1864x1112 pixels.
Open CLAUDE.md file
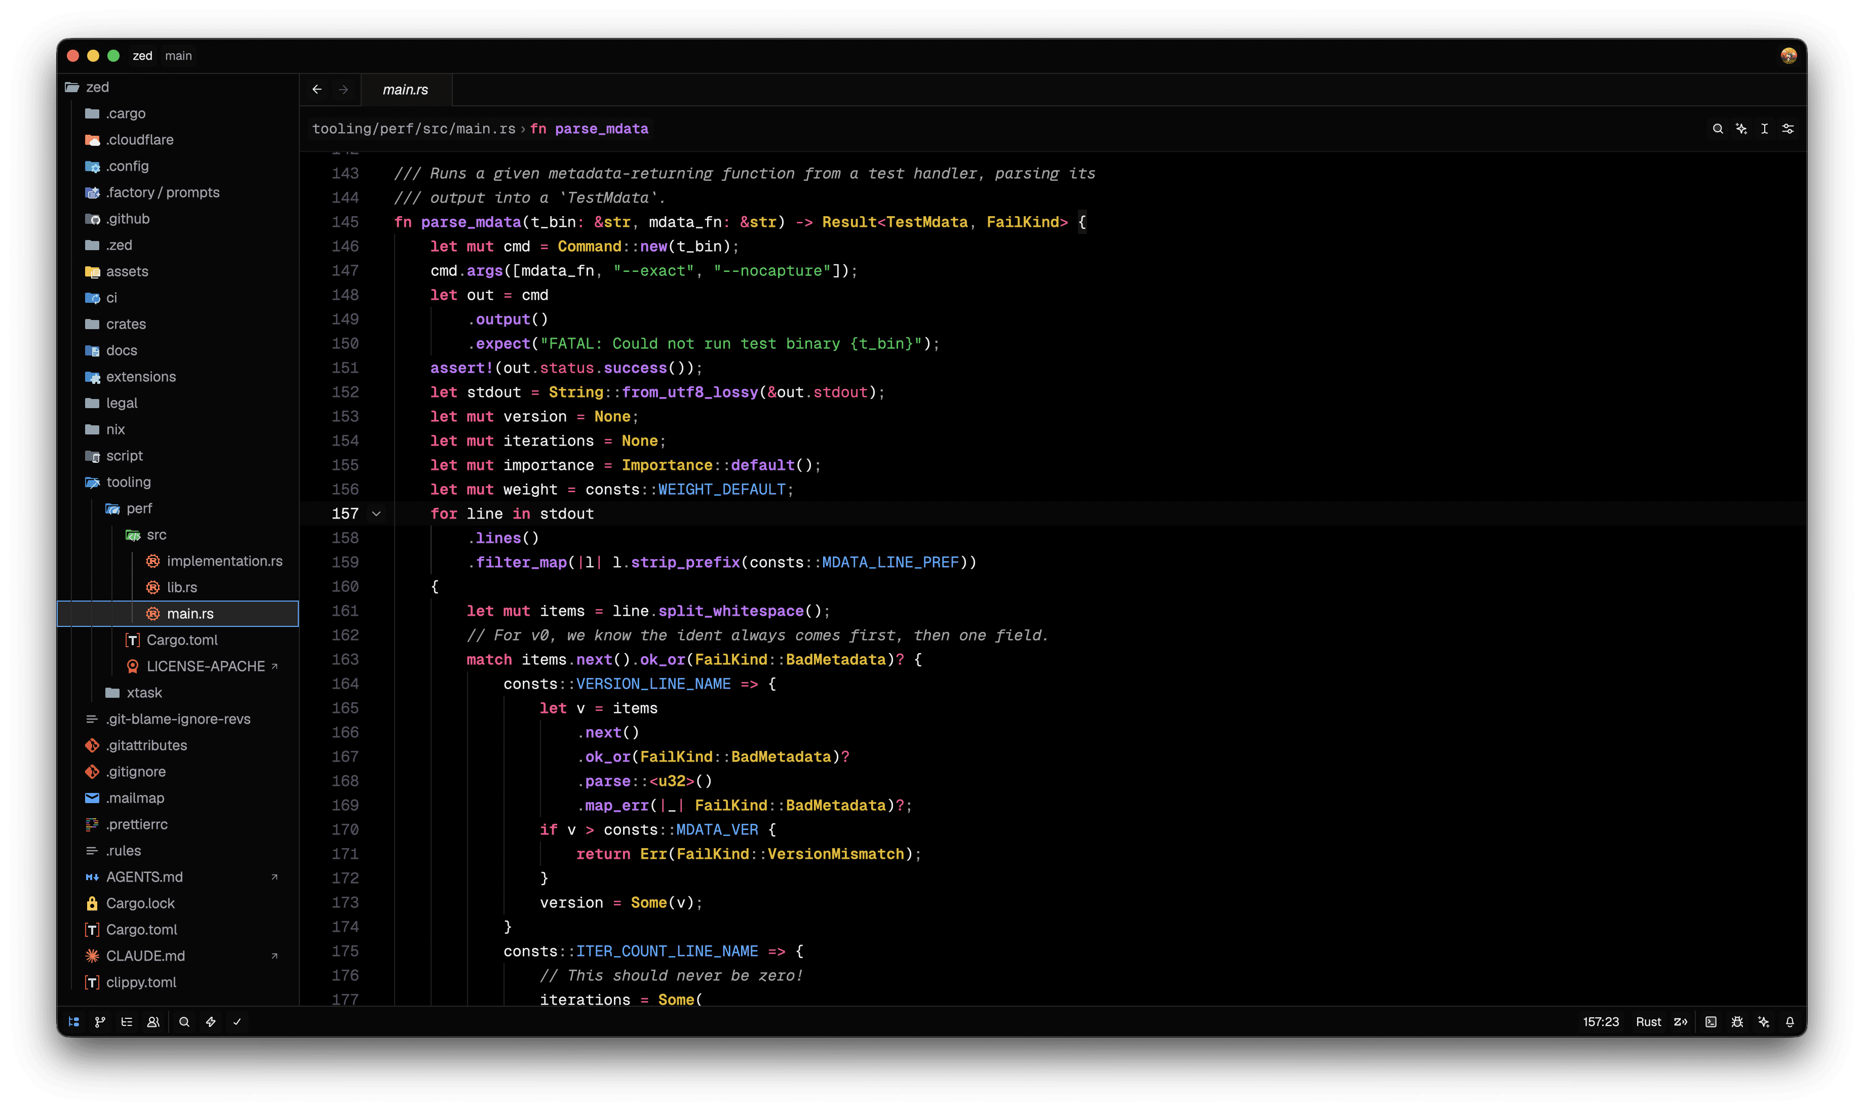(x=178, y=956)
